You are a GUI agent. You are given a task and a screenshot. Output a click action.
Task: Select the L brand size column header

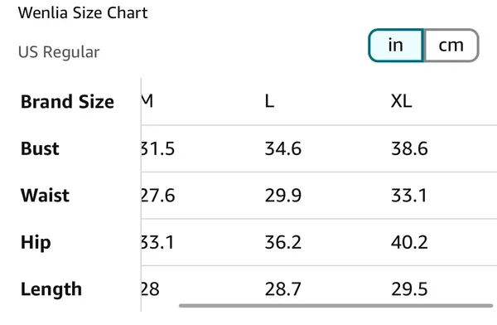(269, 101)
